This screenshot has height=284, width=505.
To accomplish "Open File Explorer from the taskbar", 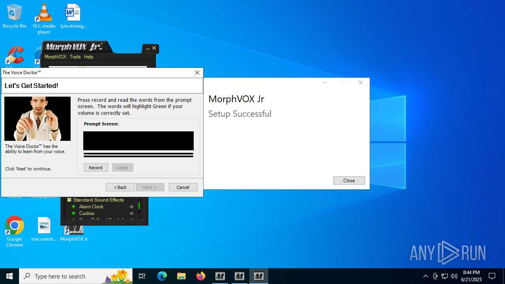I will (x=181, y=276).
